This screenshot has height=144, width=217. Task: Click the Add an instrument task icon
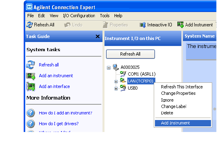31,76
